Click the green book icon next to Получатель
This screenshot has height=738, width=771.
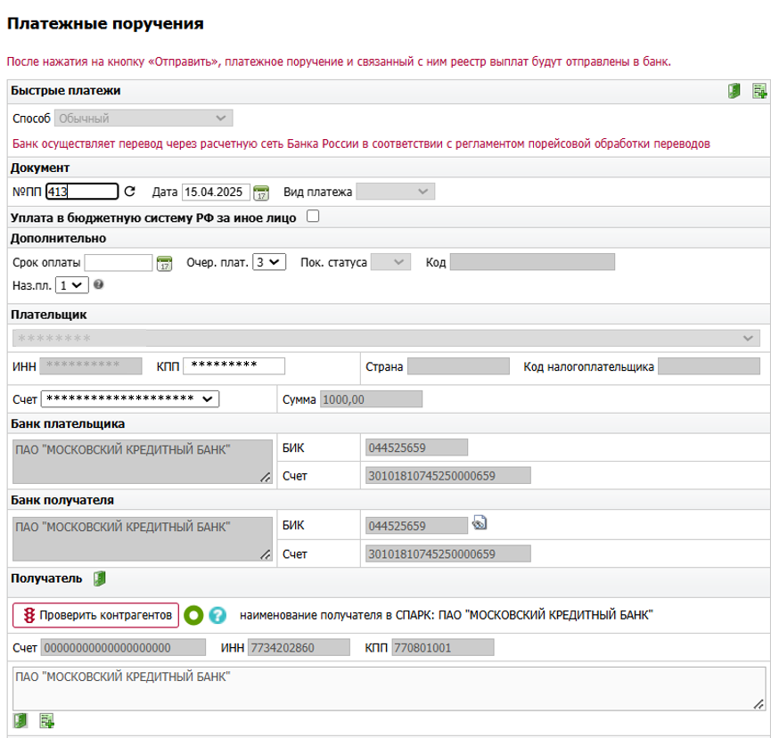100,579
